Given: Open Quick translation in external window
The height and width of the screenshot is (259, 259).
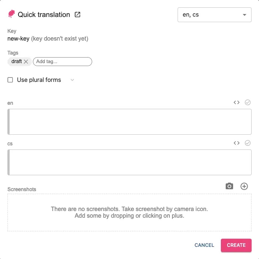Looking at the screenshot, I should tap(78, 15).
